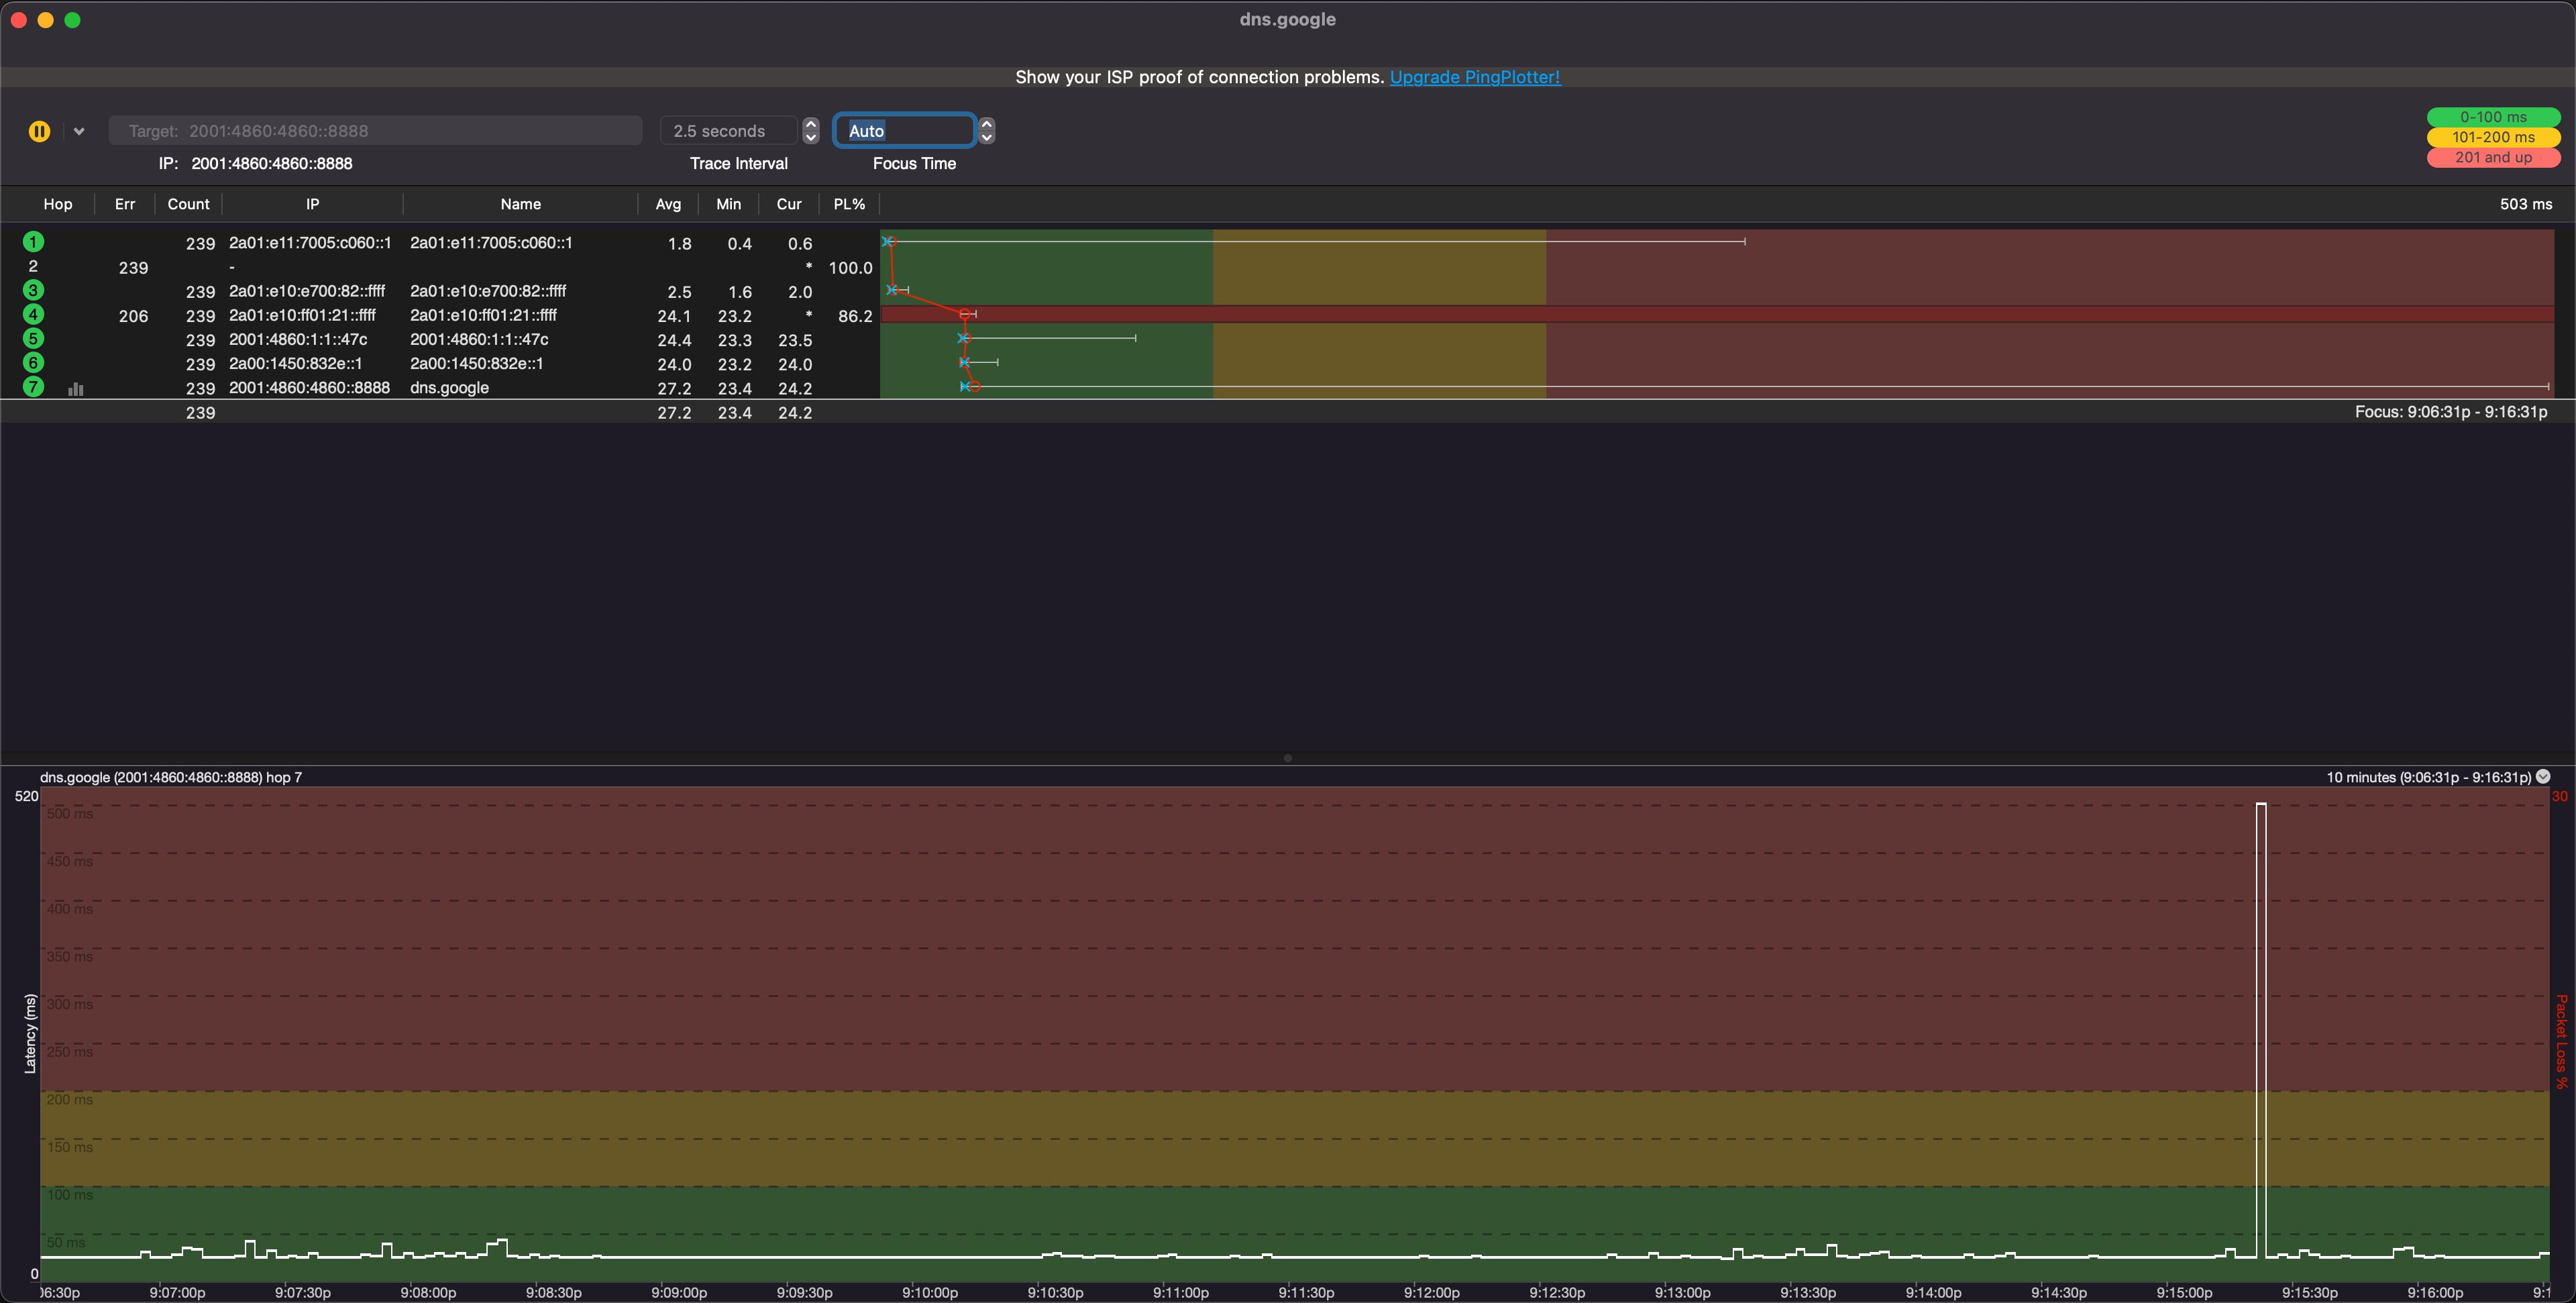The image size is (2576, 1303).
Task: Open the Upgrade PingPlotter! link
Action: tap(1474, 77)
